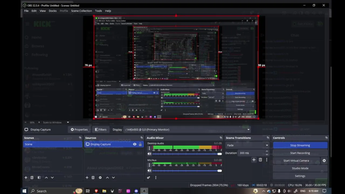The height and width of the screenshot is (194, 345).
Task: Open Mic/Aux three-dot options
Action: (149, 165)
